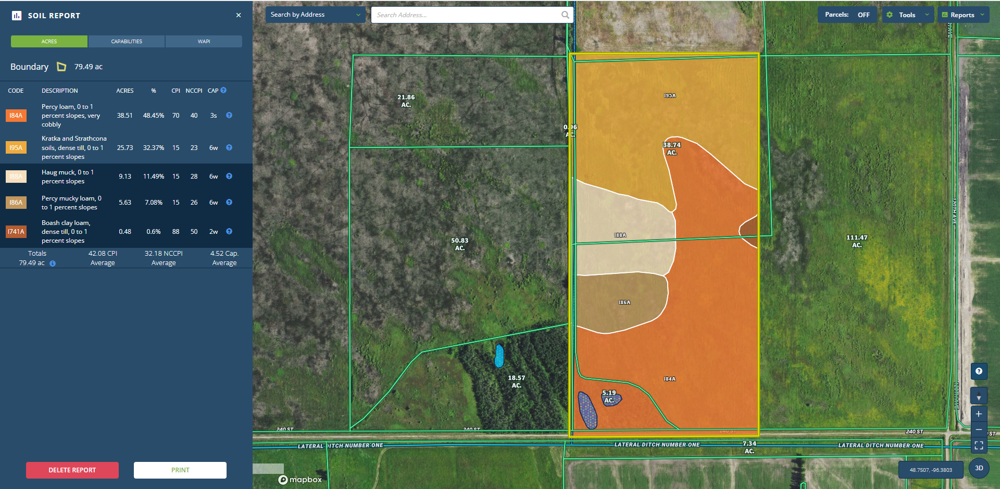This screenshot has height=489, width=1000.
Task: Switch to the WAPI tab
Action: point(204,42)
